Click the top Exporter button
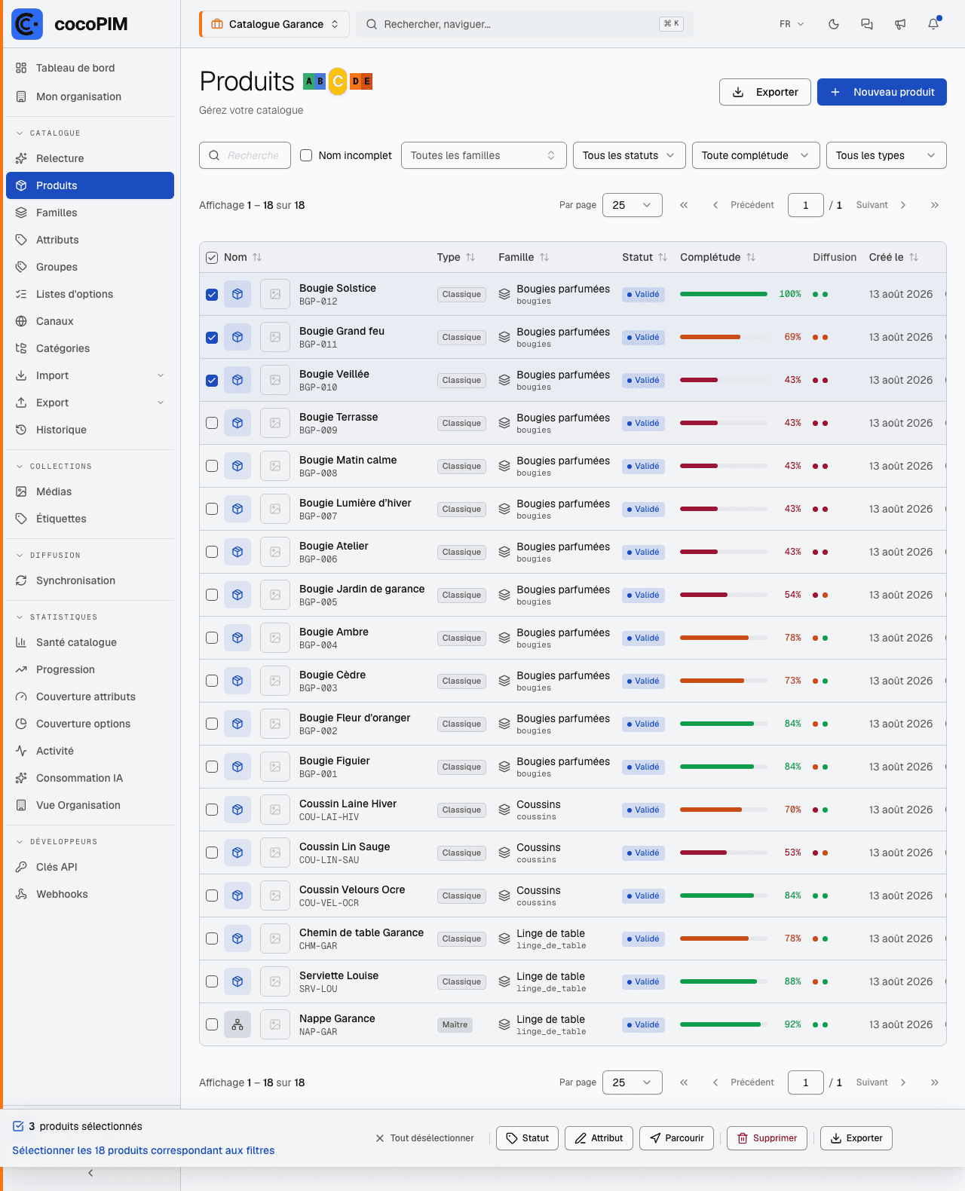965x1191 pixels. [x=765, y=92]
